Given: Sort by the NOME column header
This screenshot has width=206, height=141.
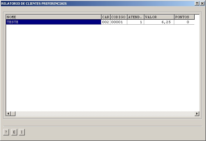Looking at the screenshot, I should (x=54, y=17).
